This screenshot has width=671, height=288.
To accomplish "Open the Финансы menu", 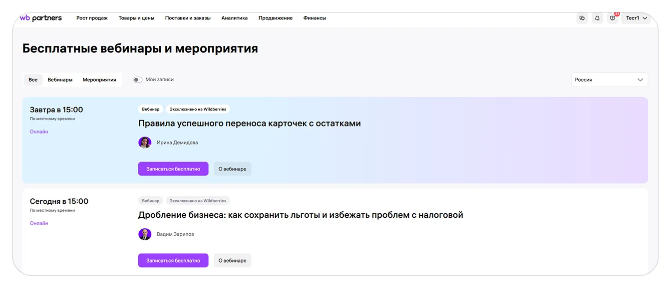I will point(315,18).
